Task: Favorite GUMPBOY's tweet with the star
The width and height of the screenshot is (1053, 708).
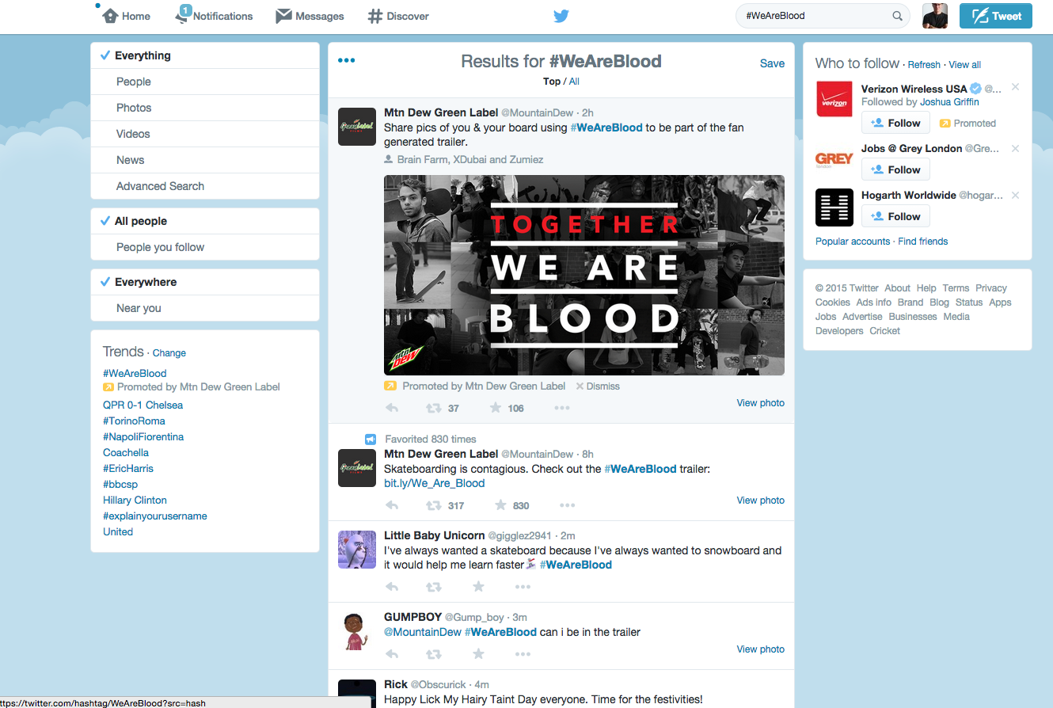Action: click(478, 654)
